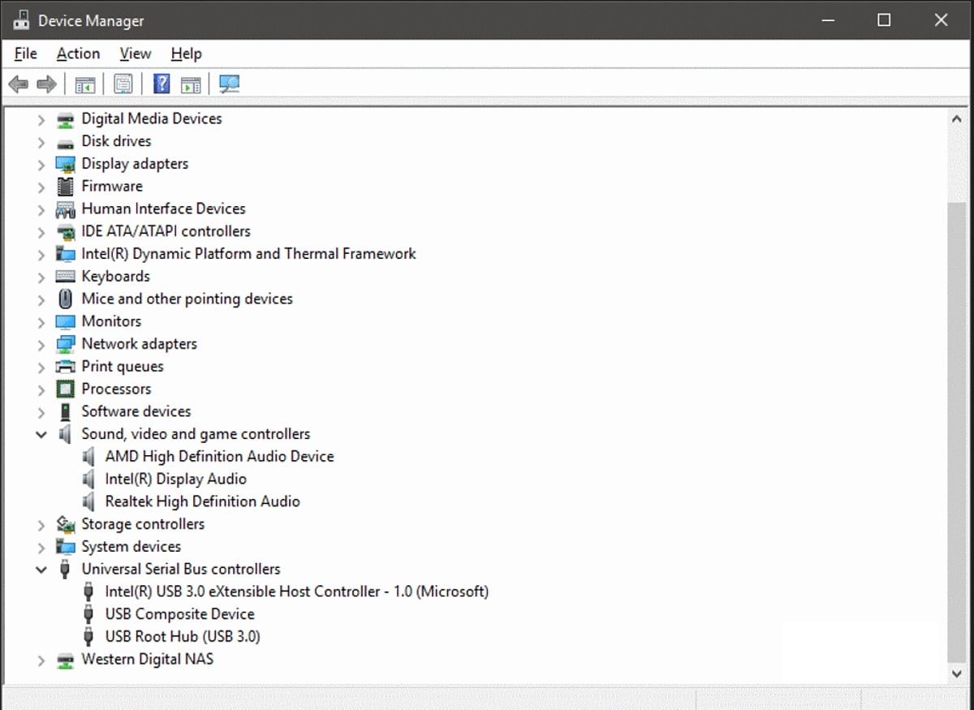Click the Device Manager title bar icon
974x710 pixels.
pos(21,19)
